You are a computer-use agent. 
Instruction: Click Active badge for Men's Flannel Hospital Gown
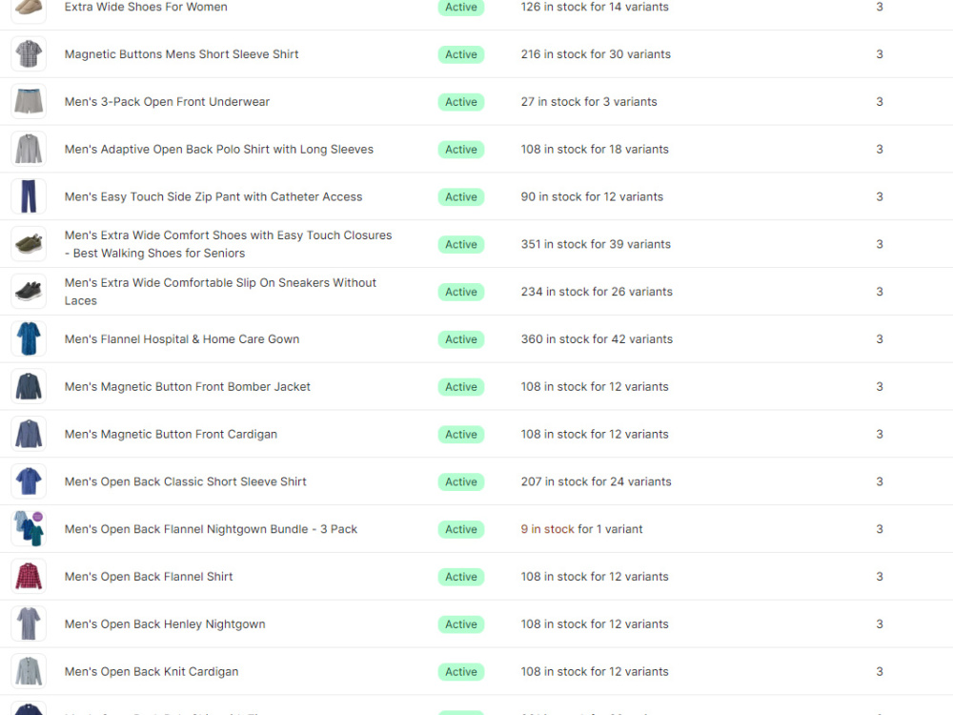click(x=460, y=338)
